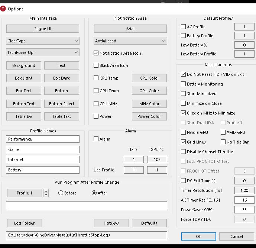Open the Segoe UI font selector
This screenshot has height=248, width=256.
tap(43, 29)
